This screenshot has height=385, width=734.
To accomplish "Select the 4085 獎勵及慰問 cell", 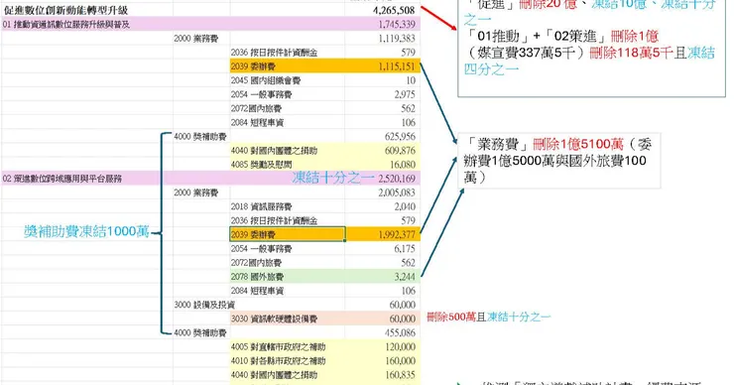I will pyautogui.click(x=288, y=165).
